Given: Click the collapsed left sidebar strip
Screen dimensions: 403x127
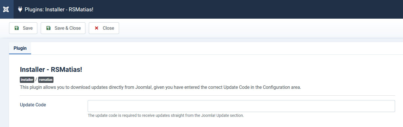Looking at the screenshot, I should [4, 82].
